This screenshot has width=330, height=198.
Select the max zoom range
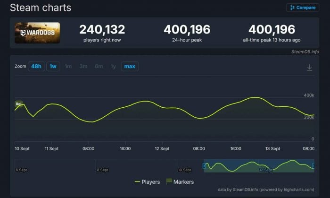(130, 67)
